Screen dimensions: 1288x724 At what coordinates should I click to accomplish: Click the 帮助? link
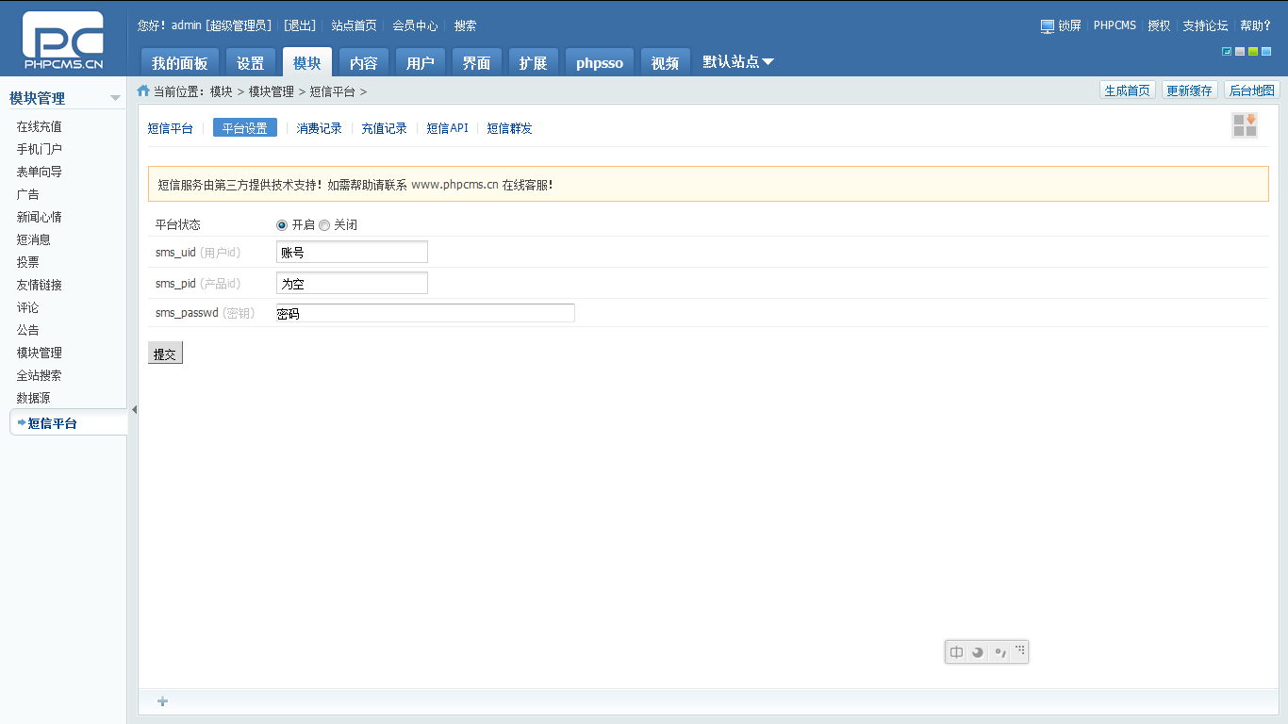[x=1255, y=25]
